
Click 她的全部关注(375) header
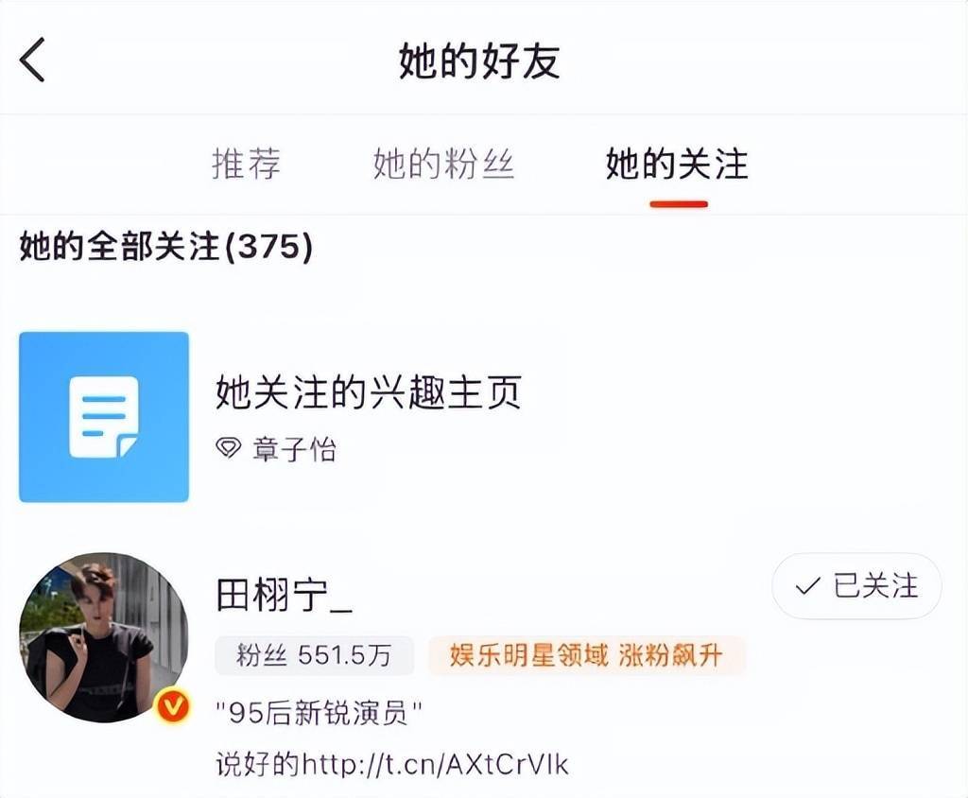pyautogui.click(x=166, y=246)
